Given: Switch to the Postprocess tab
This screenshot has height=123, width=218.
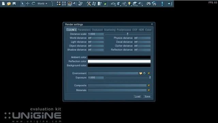Looking at the screenshot, I should coord(124,30).
